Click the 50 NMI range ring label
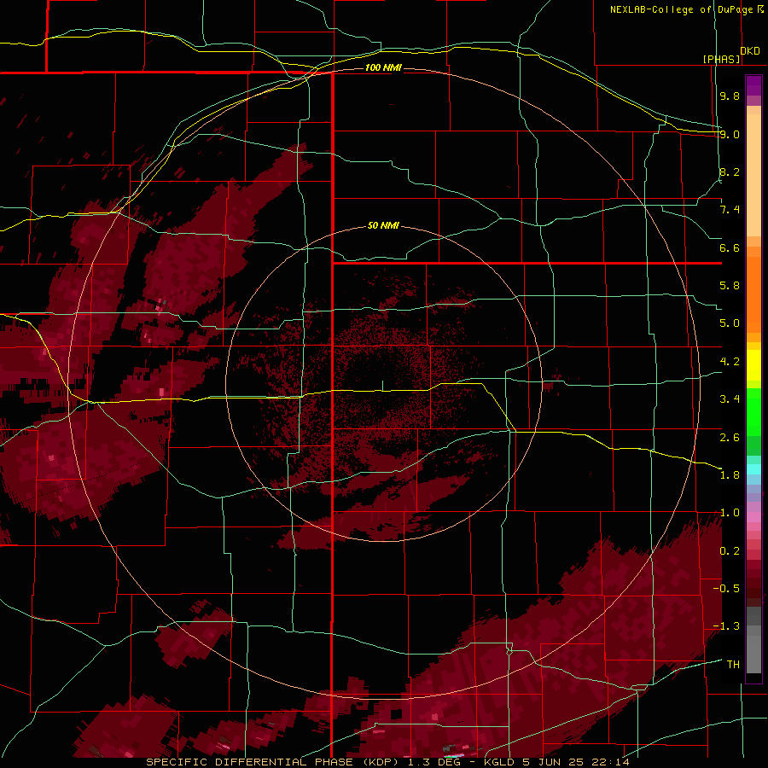Screen dimensions: 768x768 (383, 225)
